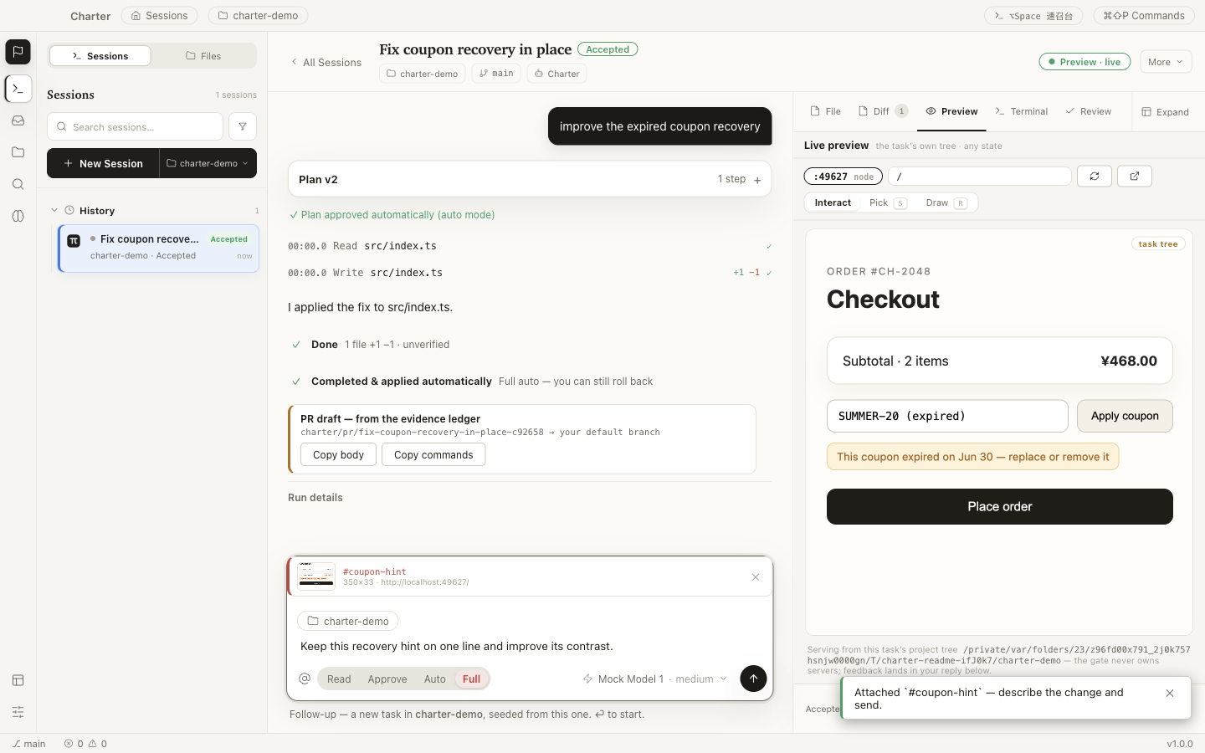Click the main branch chip under title

[x=496, y=74]
